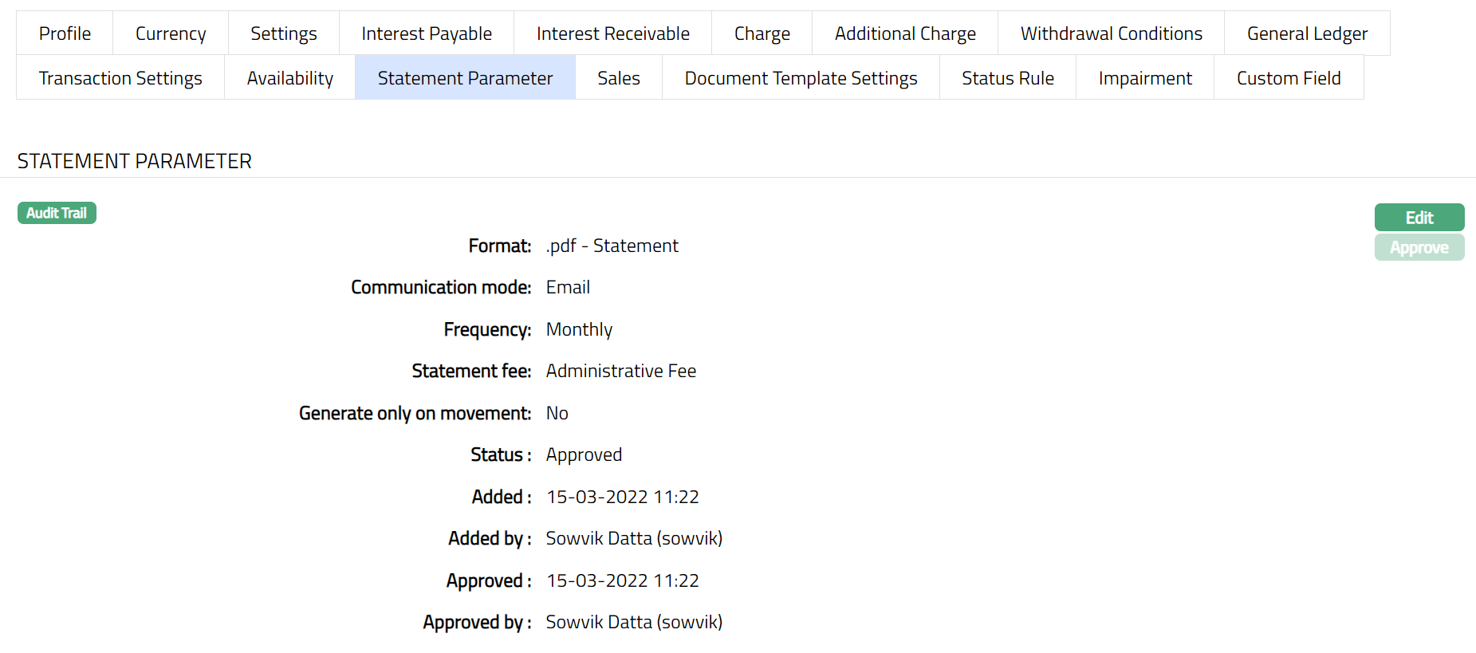Viewport: 1476px width, 653px height.
Task: Select the Statement Parameter tab
Action: 465,78
